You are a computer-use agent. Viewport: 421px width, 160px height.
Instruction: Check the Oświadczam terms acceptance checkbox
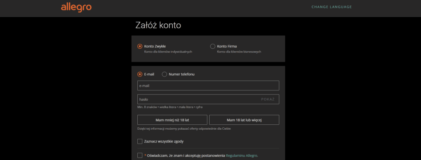[140, 155]
